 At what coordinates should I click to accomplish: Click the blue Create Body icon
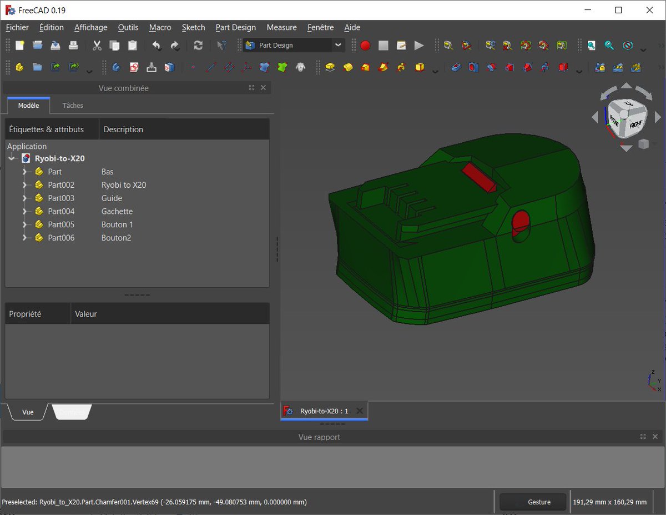point(116,67)
